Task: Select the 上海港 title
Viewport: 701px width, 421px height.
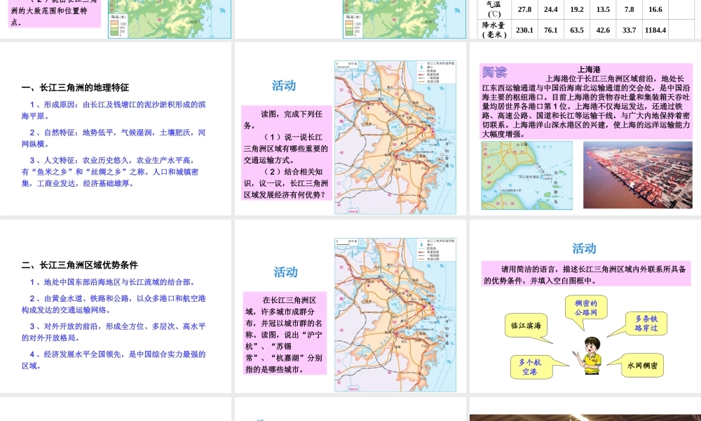Action: tap(589, 69)
